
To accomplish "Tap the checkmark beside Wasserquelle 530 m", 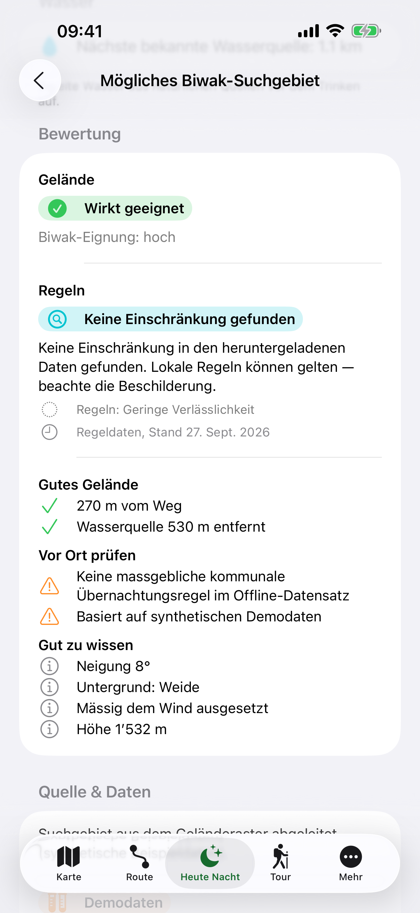I will 50,527.
